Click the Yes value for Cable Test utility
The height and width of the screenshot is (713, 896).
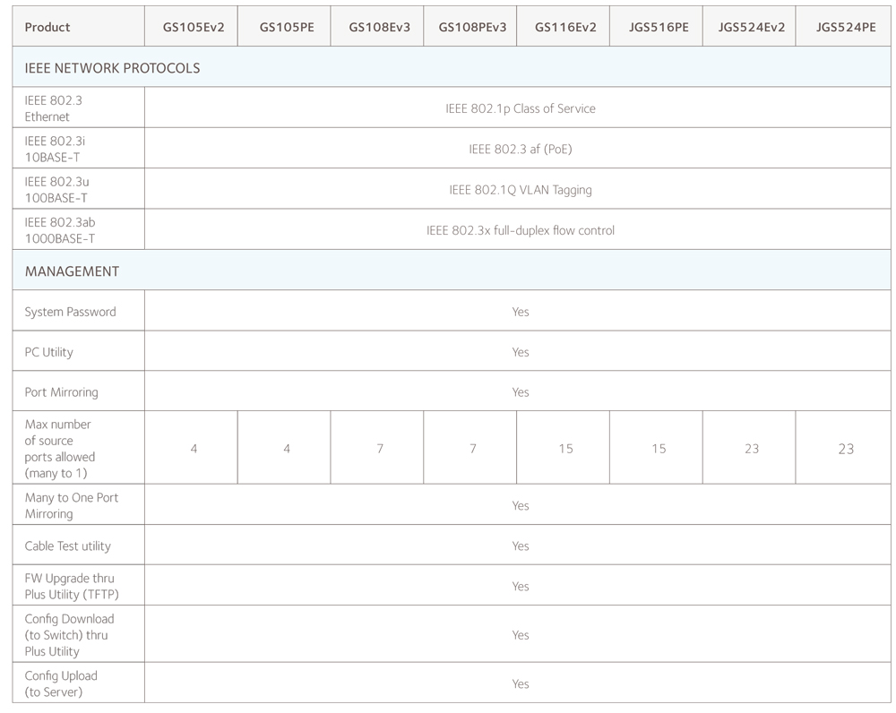pos(520,545)
